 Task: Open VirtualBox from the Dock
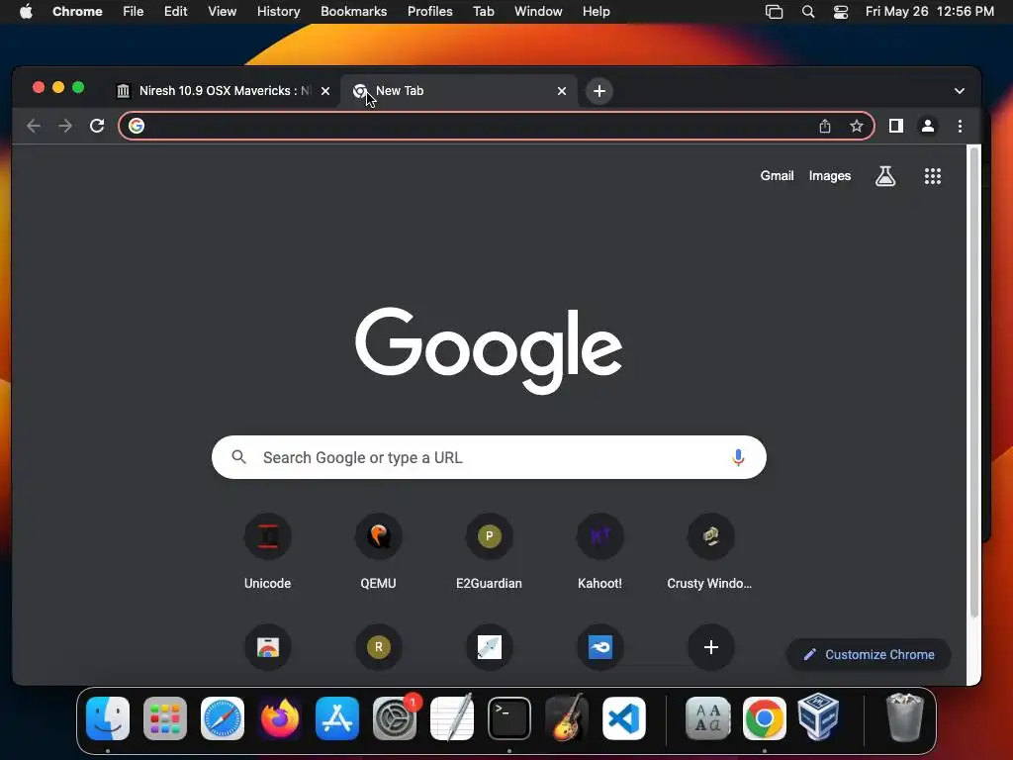818,716
